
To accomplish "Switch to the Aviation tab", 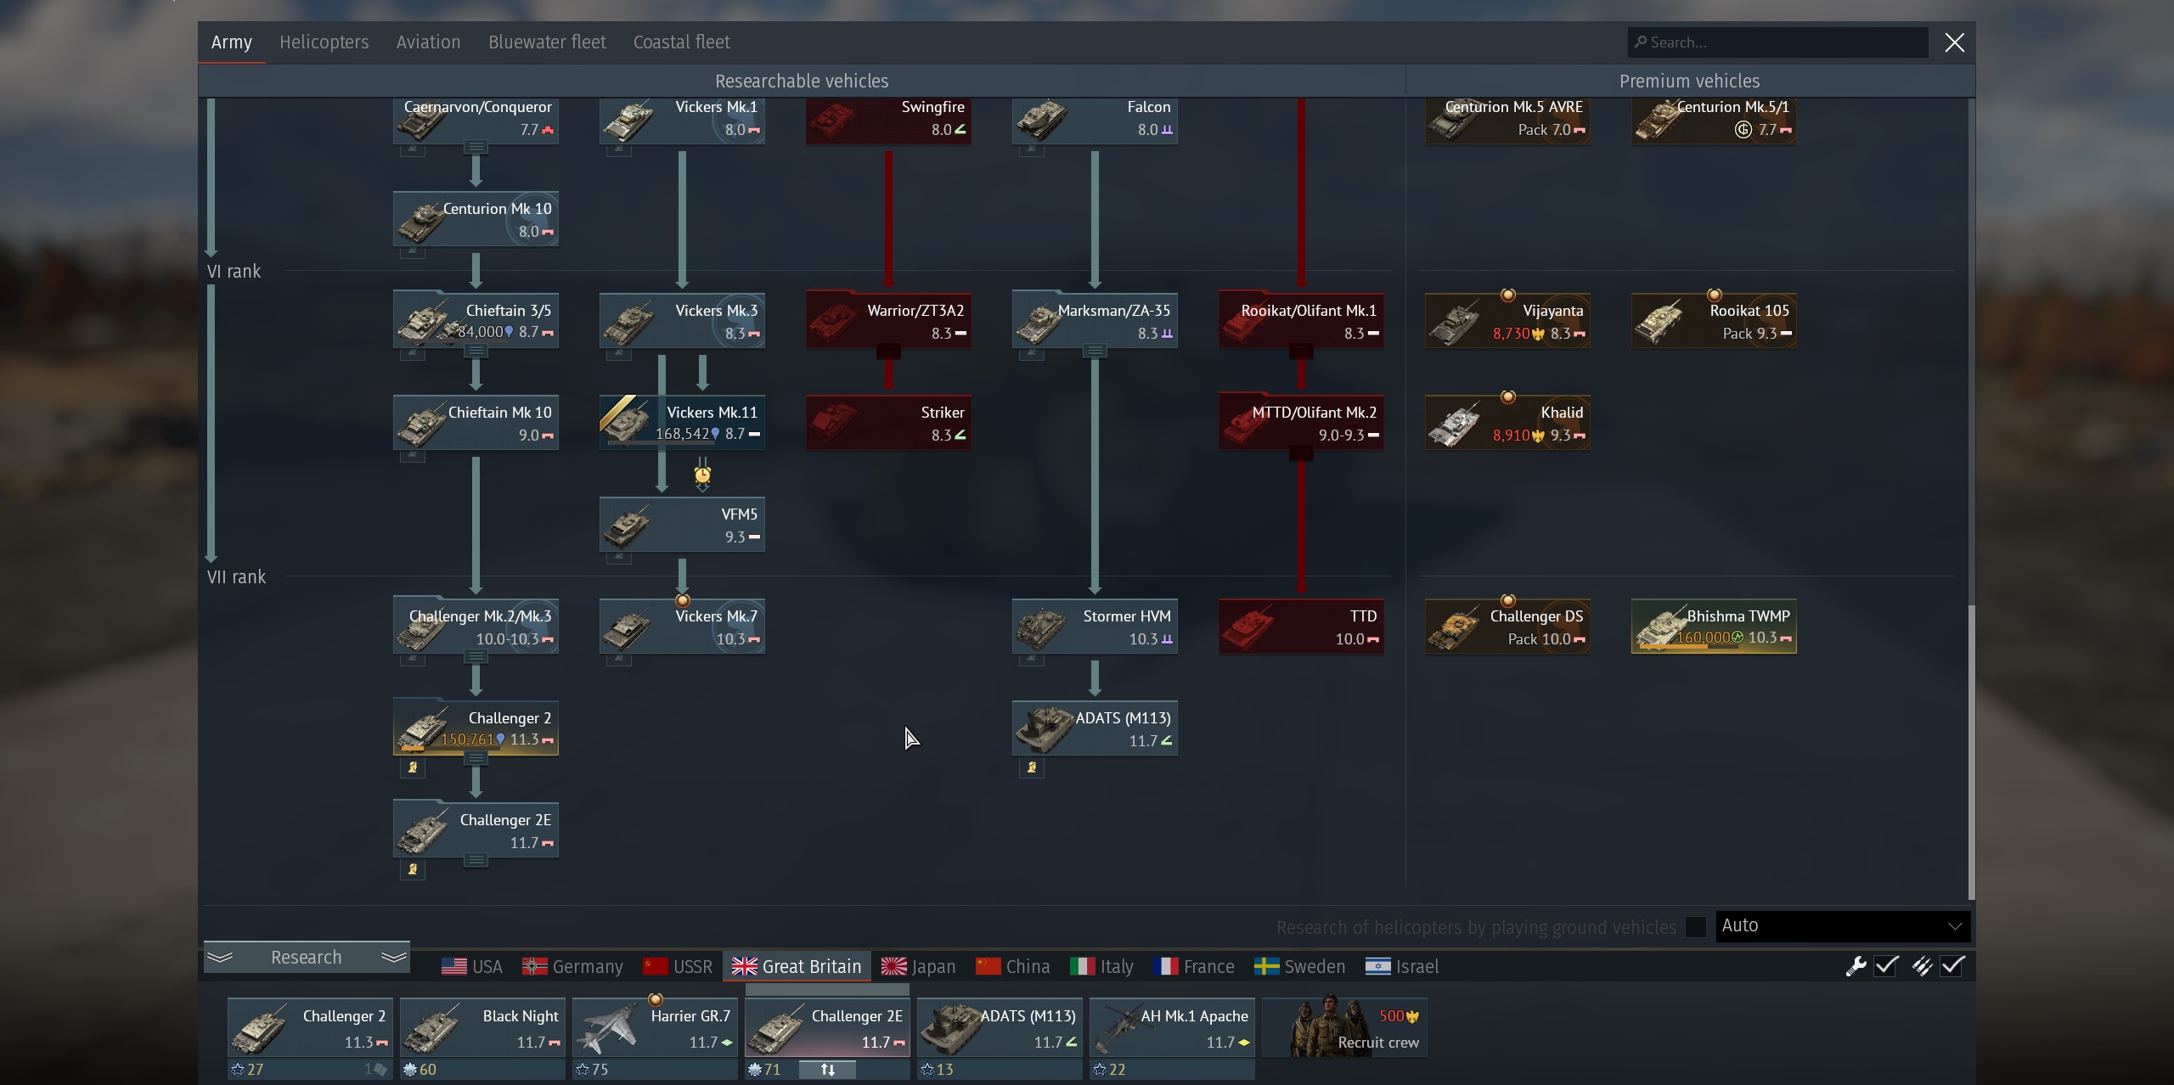I will [x=429, y=42].
